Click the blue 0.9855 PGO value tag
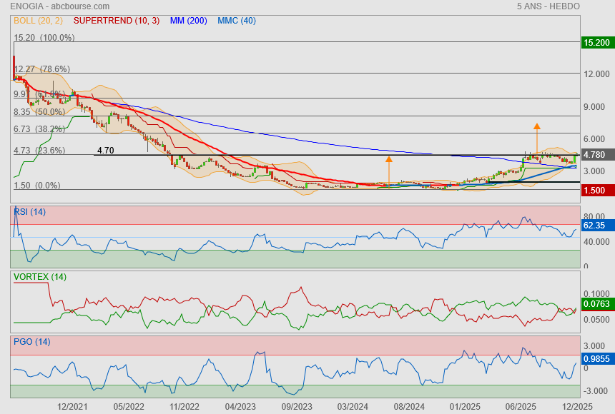Screen dimensions: 615x414 (596, 359)
